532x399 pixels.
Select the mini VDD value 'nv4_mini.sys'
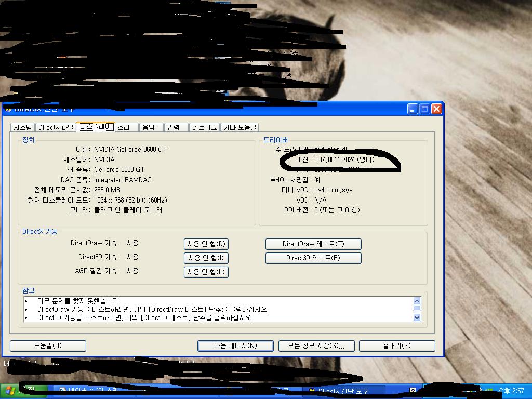333,190
